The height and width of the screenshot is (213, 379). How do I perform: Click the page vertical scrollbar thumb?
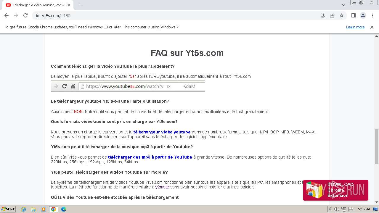[x=377, y=146]
